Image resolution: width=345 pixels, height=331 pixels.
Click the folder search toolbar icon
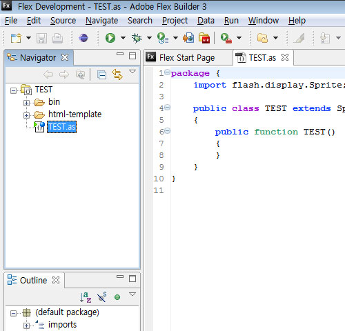263,38
